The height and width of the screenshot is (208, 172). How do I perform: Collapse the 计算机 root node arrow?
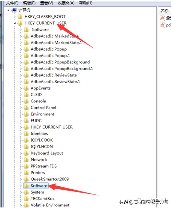[9, 10]
